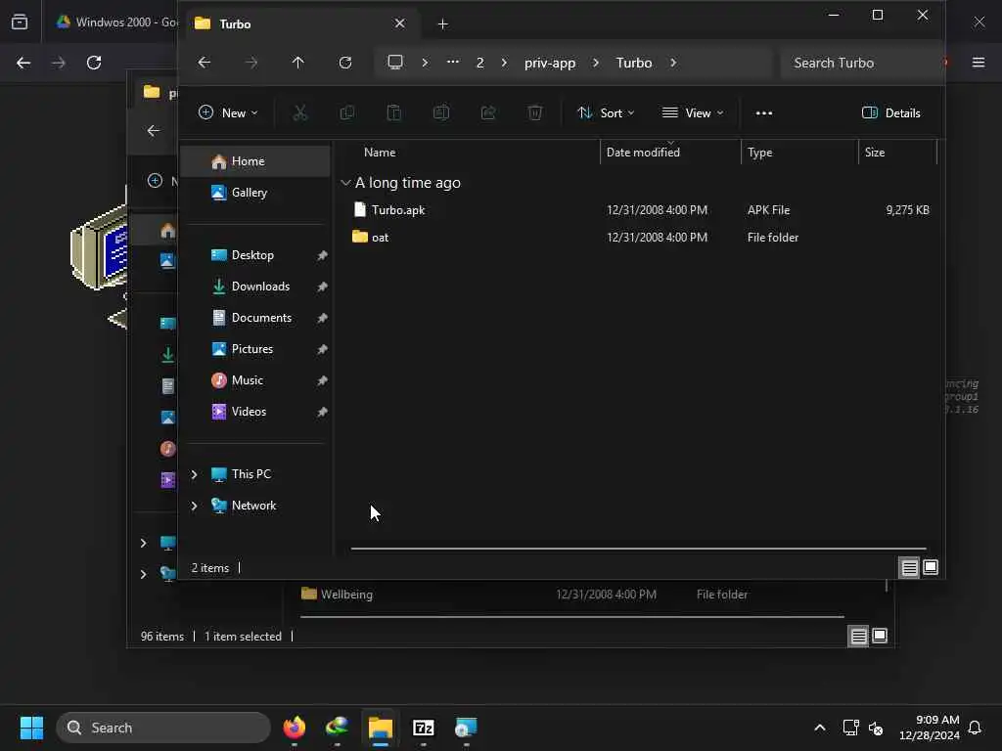1002x751 pixels.
Task: Switch to details list view in status bar
Action: 909,567
